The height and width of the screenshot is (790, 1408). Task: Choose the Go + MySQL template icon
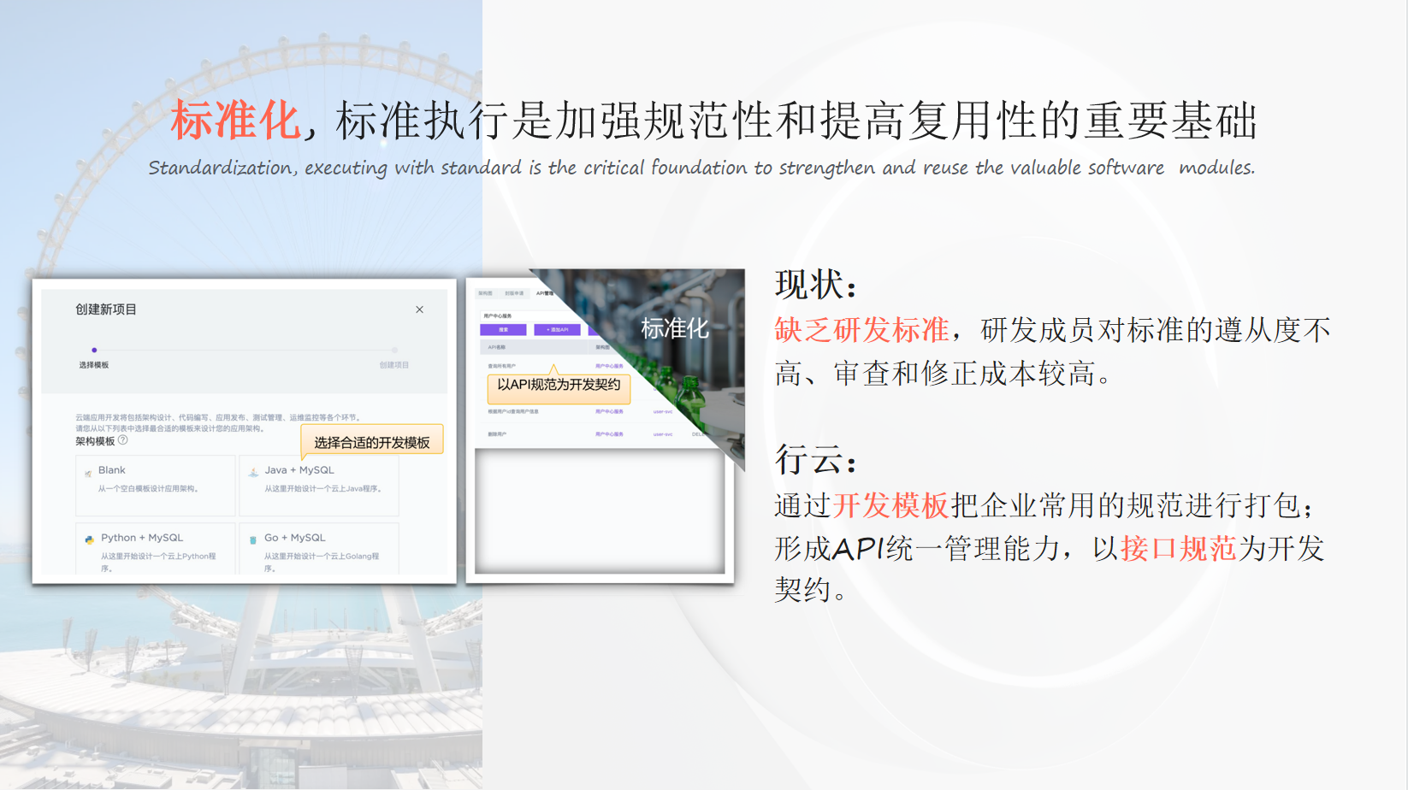click(253, 539)
